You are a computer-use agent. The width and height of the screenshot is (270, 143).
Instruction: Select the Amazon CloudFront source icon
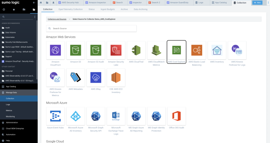[55, 50]
